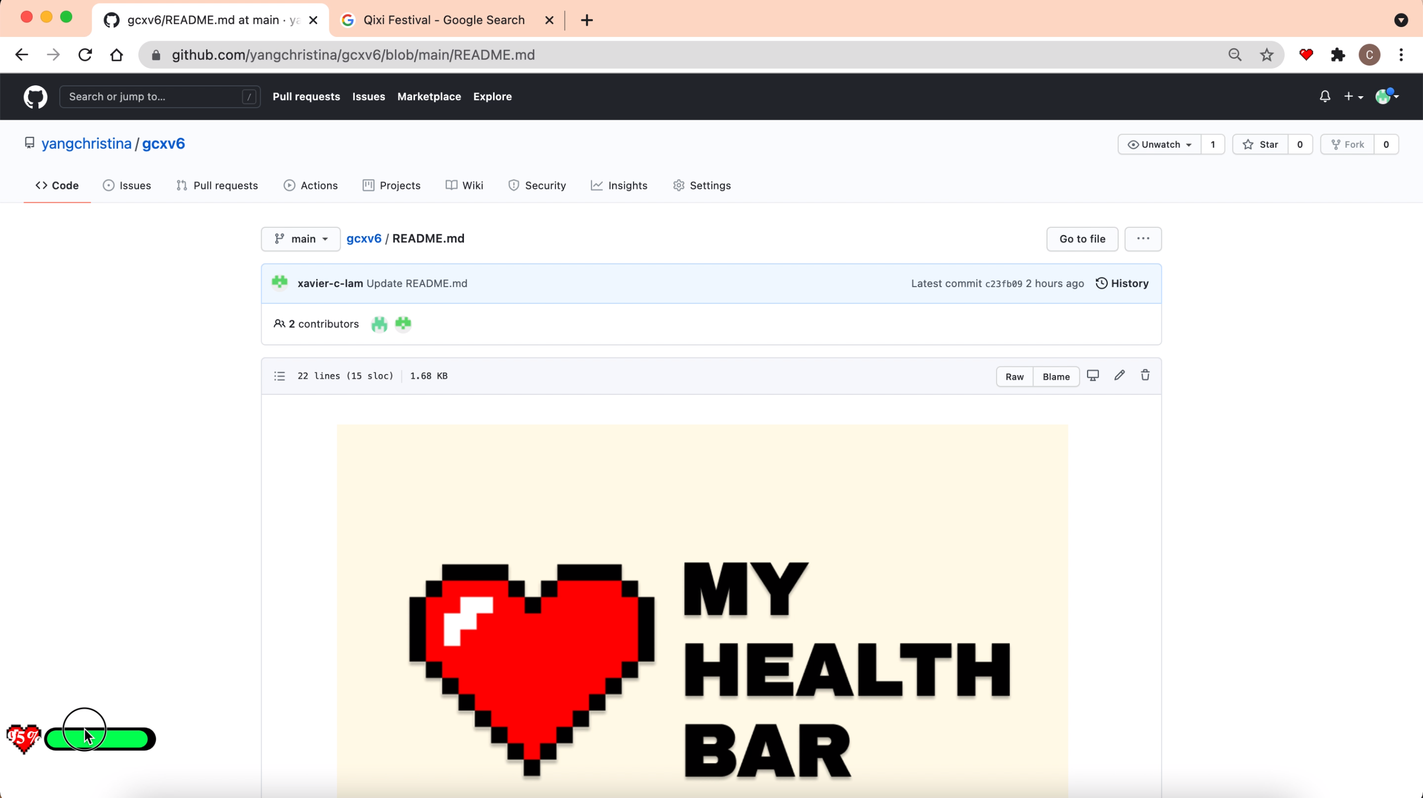The width and height of the screenshot is (1423, 798).
Task: Open the notifications bell
Action: [1325, 97]
